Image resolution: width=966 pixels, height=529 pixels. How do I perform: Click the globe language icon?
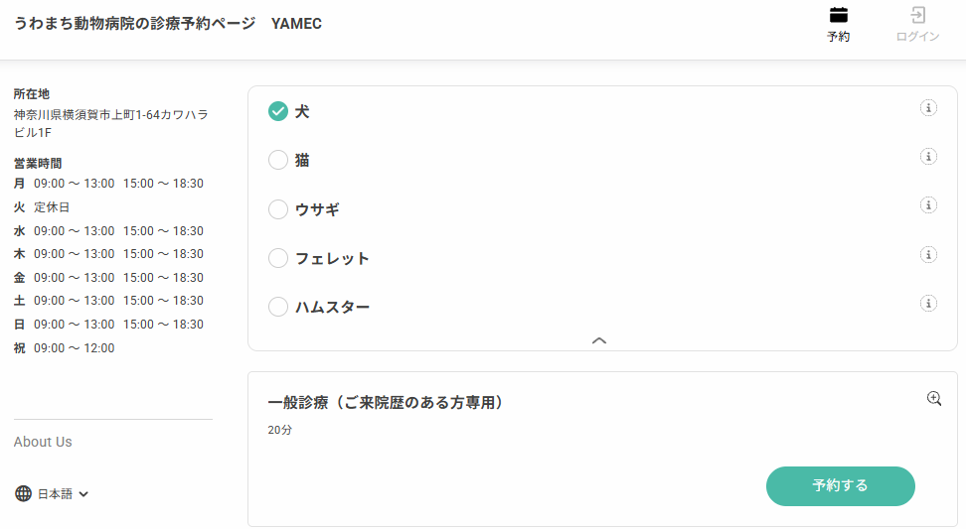pyautogui.click(x=23, y=493)
